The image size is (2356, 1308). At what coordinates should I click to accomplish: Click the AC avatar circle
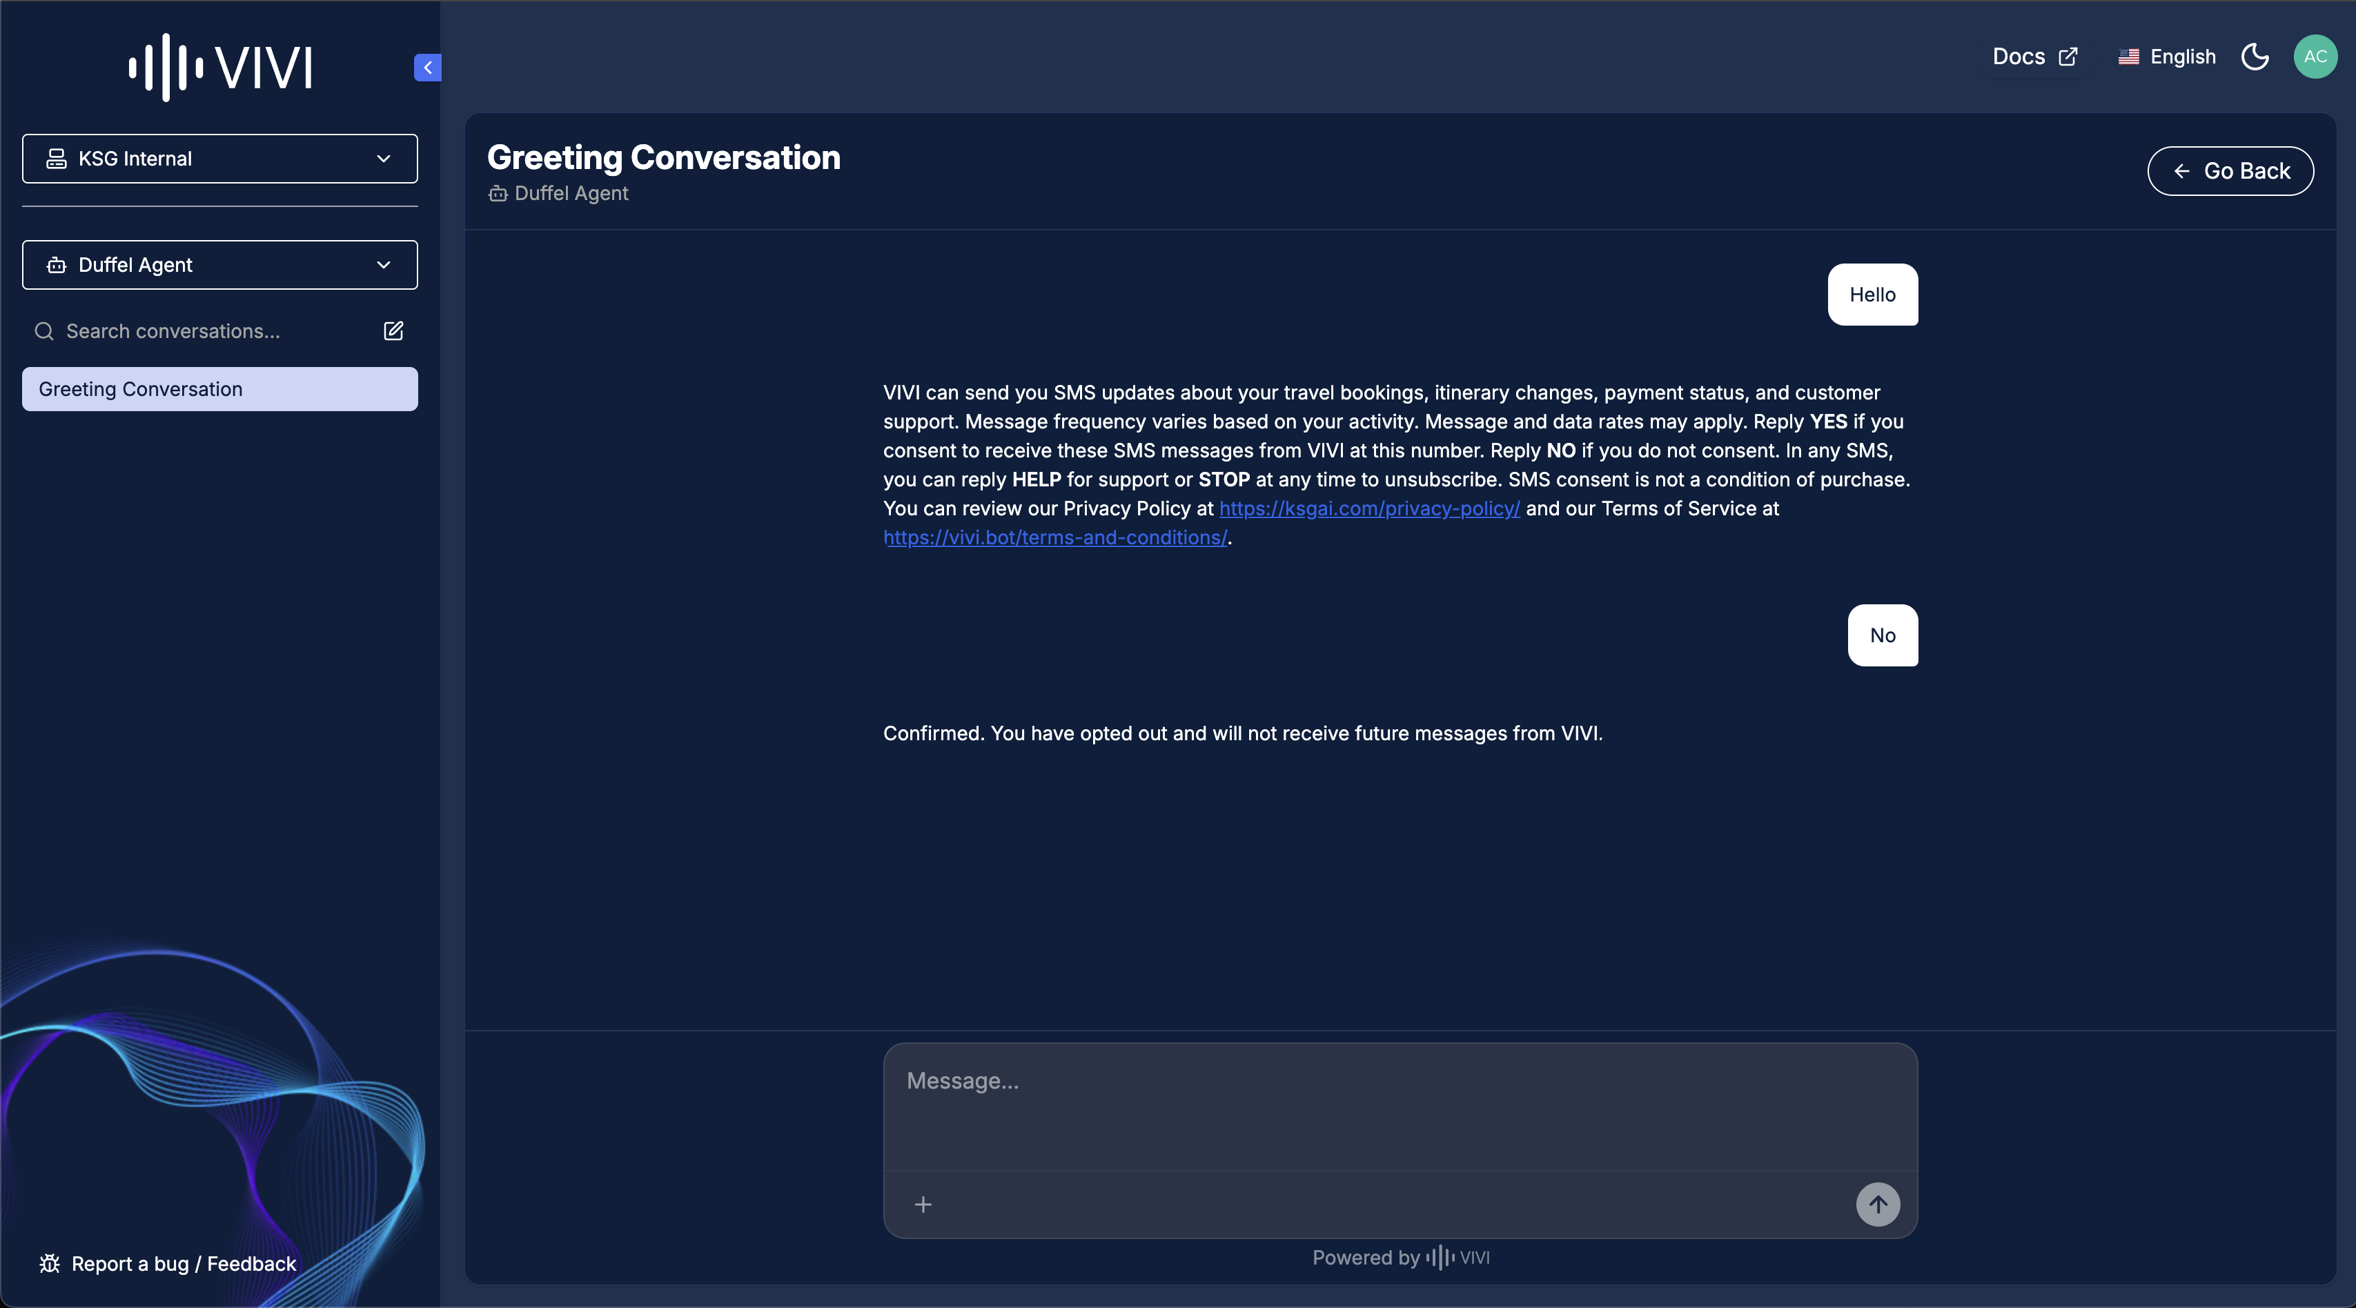(x=2315, y=57)
